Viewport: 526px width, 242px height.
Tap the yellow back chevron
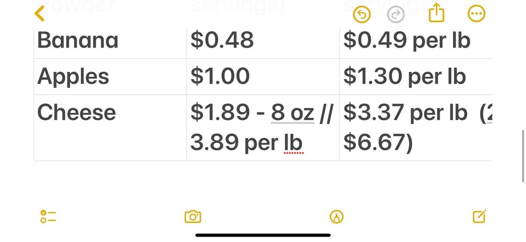tap(39, 14)
